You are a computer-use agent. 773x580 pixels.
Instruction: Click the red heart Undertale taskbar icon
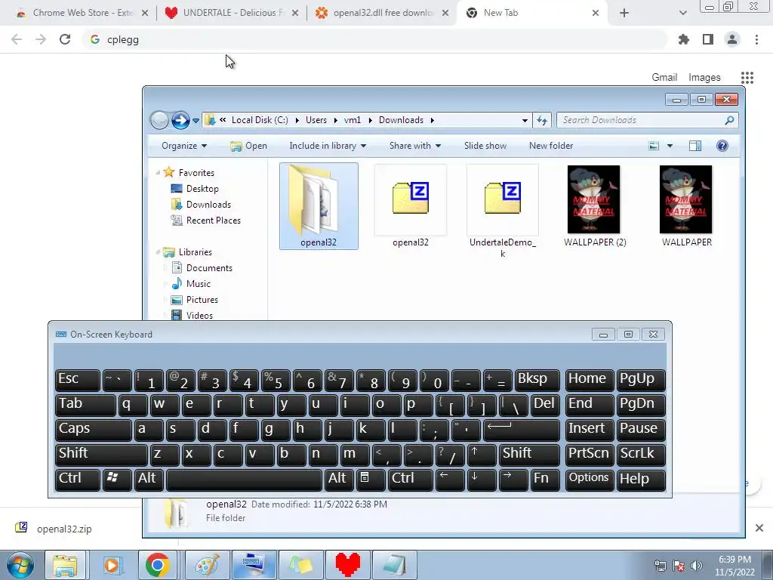[x=348, y=565]
